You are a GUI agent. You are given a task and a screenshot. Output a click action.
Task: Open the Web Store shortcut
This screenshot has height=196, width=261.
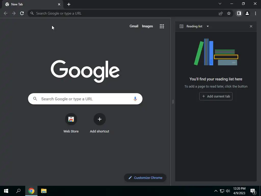(x=71, y=123)
